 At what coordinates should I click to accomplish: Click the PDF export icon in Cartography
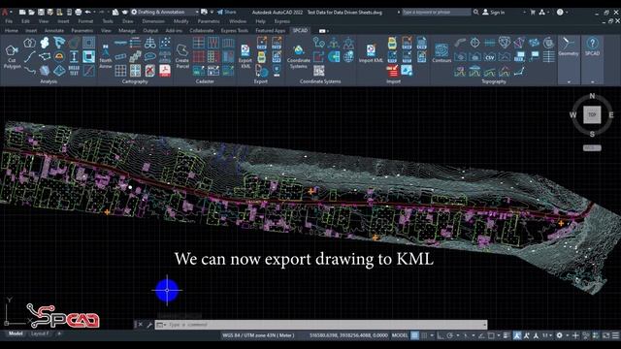pyautogui.click(x=165, y=71)
